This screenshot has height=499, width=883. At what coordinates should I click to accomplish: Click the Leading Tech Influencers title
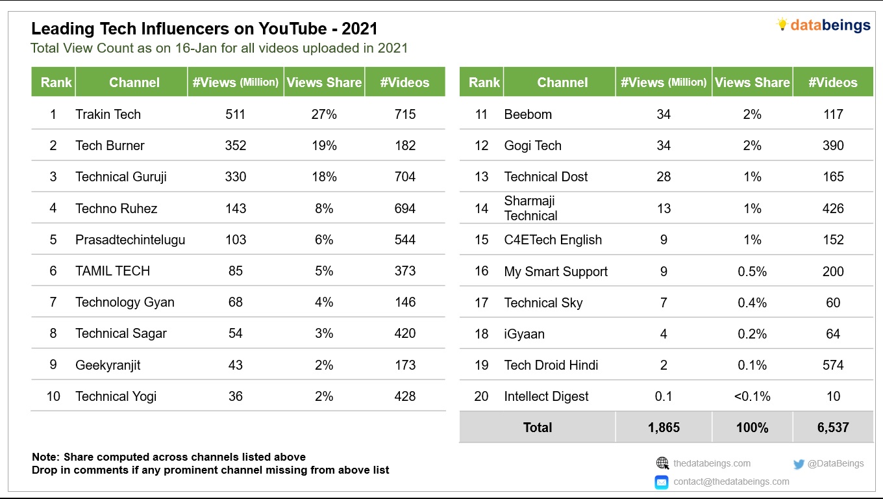point(205,29)
